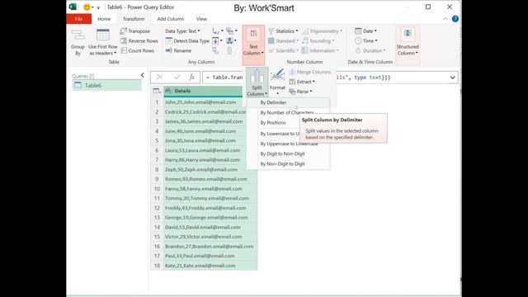This screenshot has height=297, width=528.
Task: Click the Details column header
Action: (203, 91)
